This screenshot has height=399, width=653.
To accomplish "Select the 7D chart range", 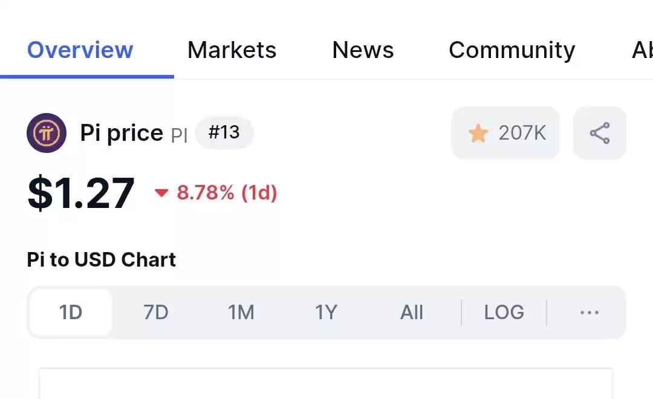I will 156,313.
